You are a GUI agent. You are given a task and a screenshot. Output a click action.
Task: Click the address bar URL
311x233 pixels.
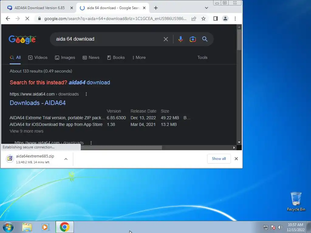pos(115,19)
